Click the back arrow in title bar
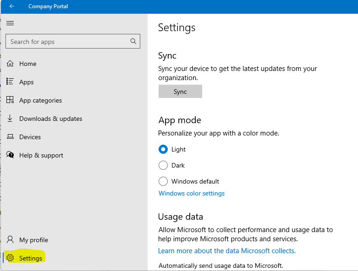Screen dimensions: 358x271 12,6
